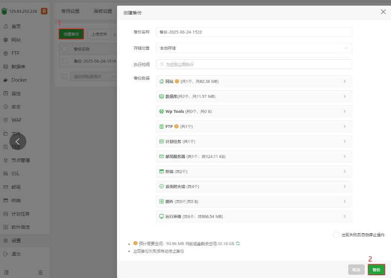Click the 安全 shield icon in sidebar
391x278 pixels.
tap(6, 107)
